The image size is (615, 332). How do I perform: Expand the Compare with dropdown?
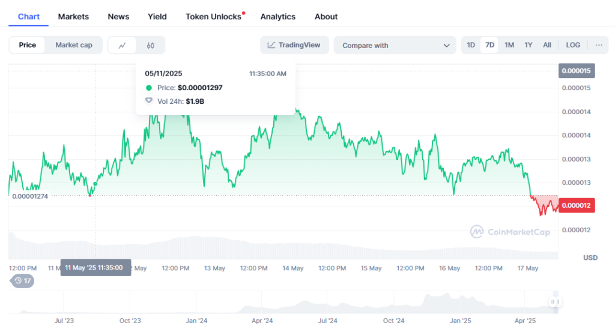click(x=395, y=45)
